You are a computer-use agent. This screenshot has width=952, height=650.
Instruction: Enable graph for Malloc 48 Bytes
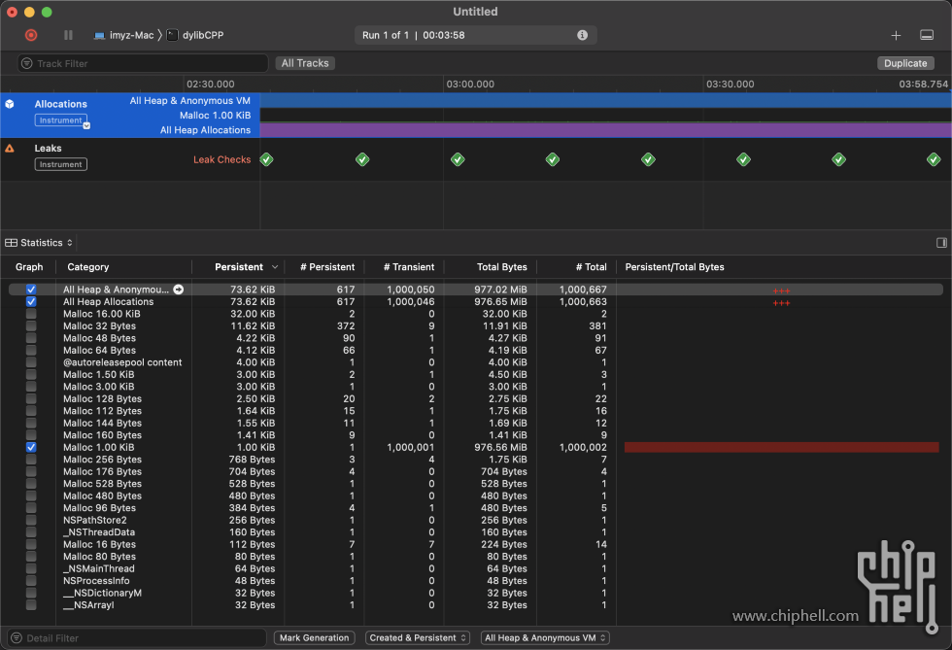click(31, 338)
